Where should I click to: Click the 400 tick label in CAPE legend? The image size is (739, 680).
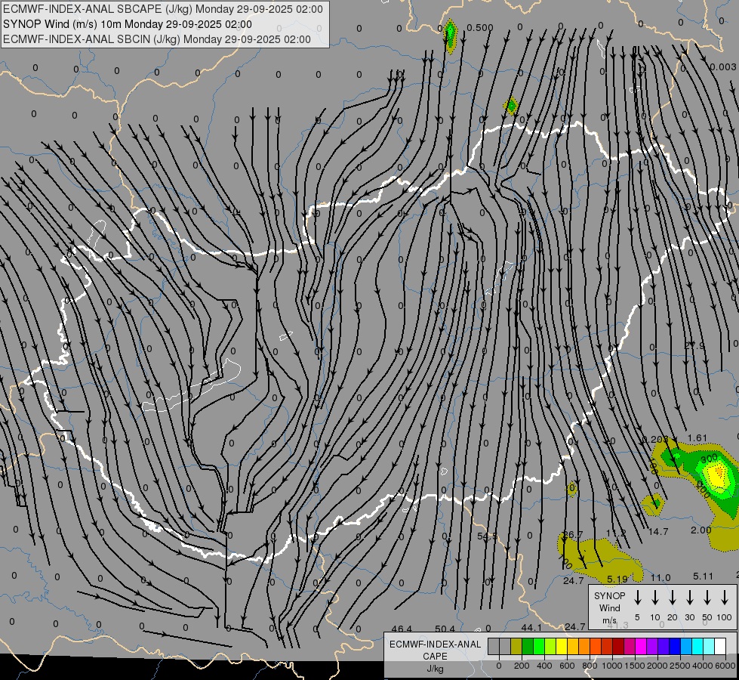(x=544, y=666)
